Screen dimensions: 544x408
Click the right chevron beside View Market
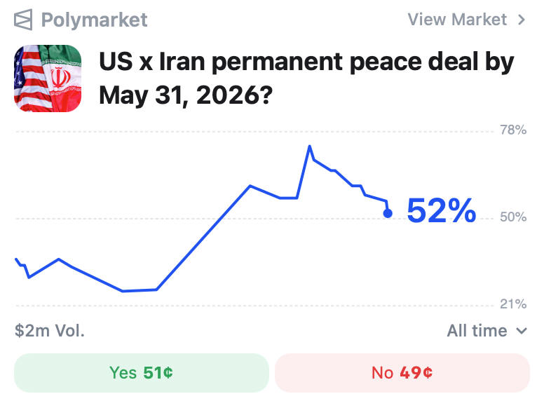521,20
